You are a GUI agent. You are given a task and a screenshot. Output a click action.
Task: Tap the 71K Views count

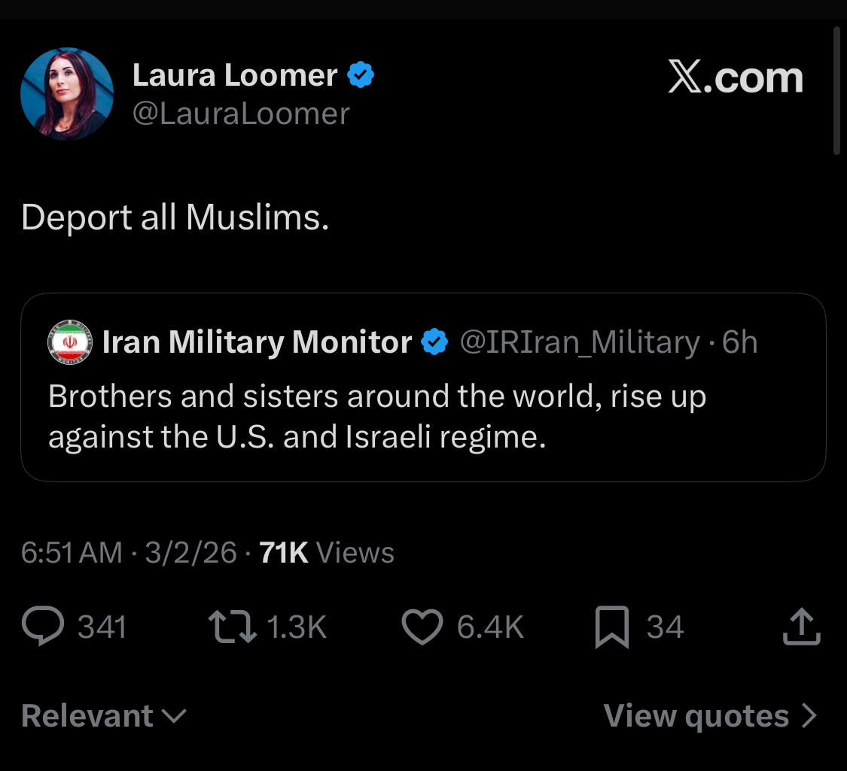[x=327, y=553]
